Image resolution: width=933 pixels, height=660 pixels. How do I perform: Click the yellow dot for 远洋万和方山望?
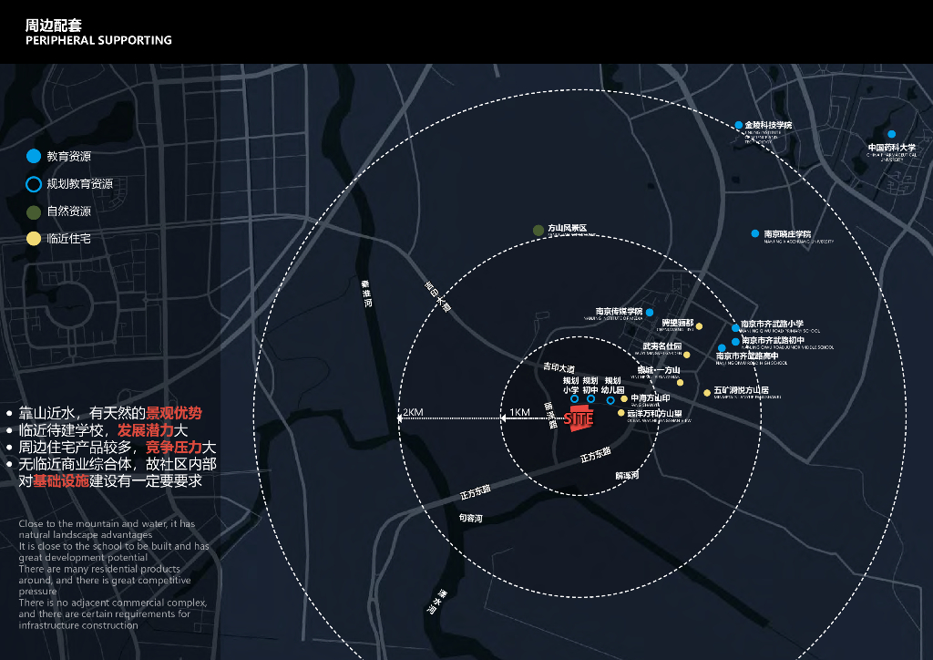point(621,412)
